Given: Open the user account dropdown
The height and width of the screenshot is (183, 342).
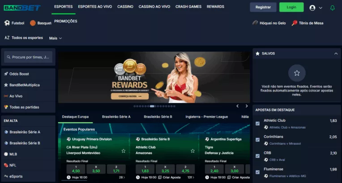Looking at the screenshot, I should pyautogui.click(x=315, y=8).
